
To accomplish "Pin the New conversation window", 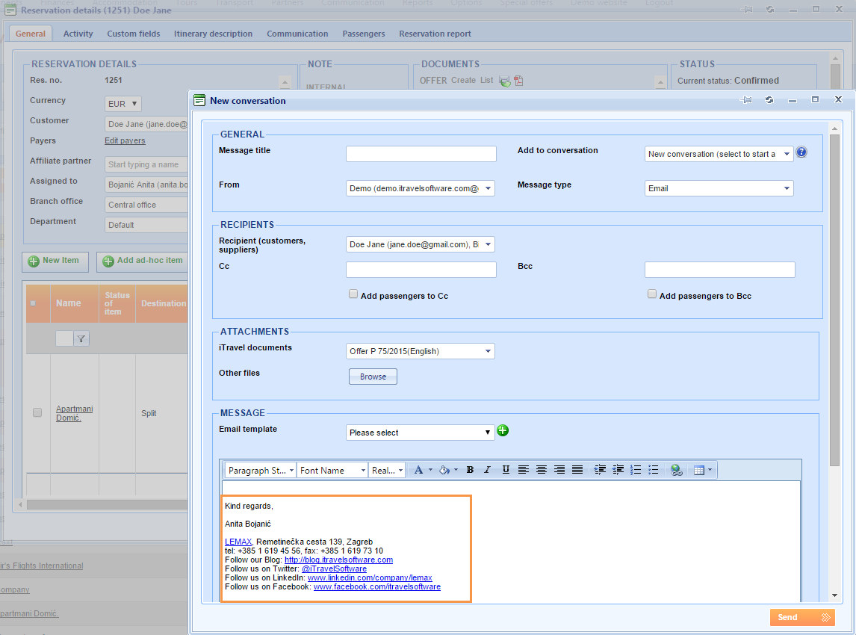I will tap(746, 100).
